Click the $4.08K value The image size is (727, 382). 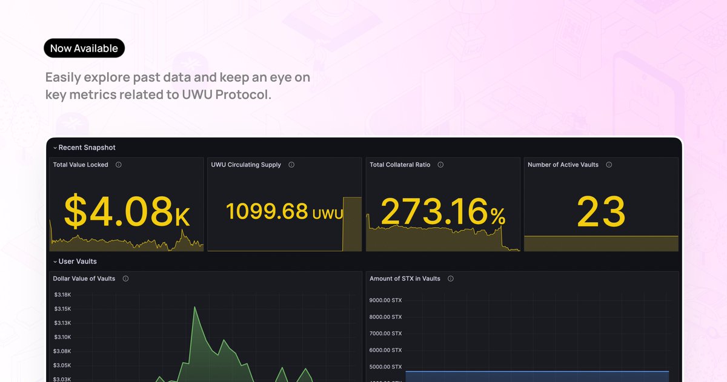coord(127,211)
